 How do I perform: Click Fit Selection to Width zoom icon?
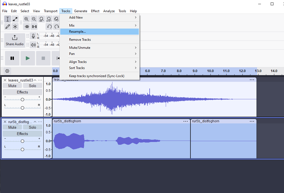tap(41, 19)
